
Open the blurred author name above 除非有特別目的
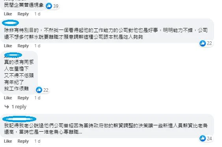click(11, 23)
